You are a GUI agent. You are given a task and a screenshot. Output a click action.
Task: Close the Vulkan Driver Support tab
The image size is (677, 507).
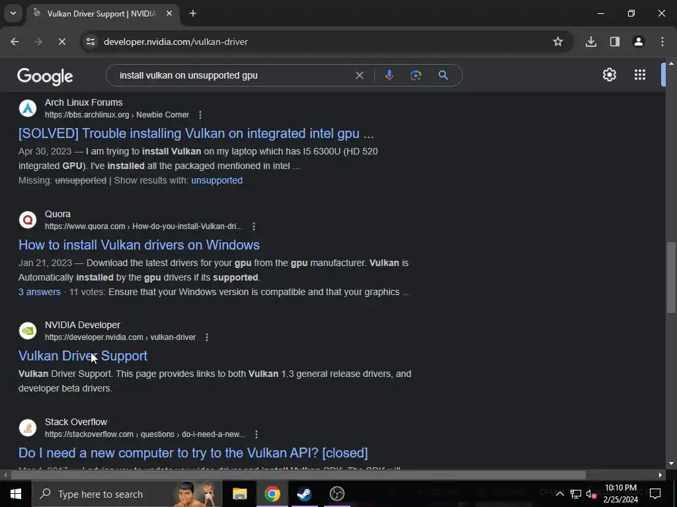tap(169, 14)
